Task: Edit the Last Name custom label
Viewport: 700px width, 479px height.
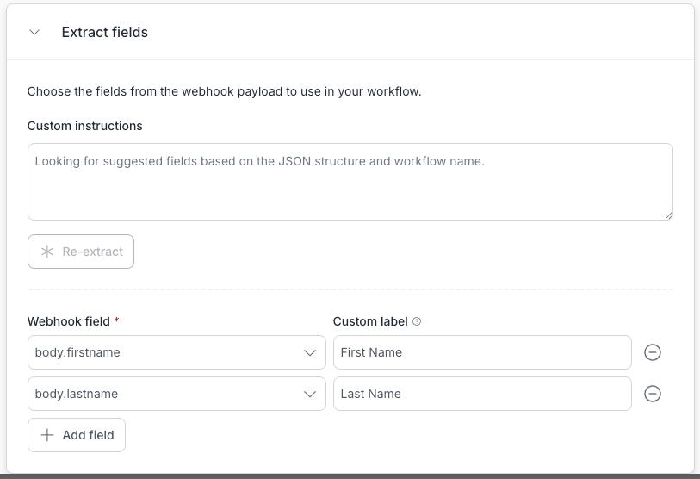Action: click(482, 394)
